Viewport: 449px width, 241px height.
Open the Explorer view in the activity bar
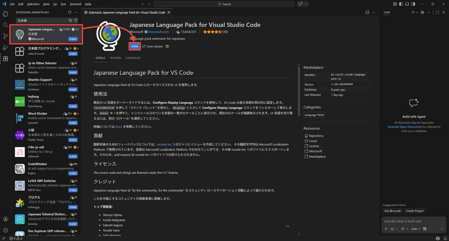tap(5, 14)
